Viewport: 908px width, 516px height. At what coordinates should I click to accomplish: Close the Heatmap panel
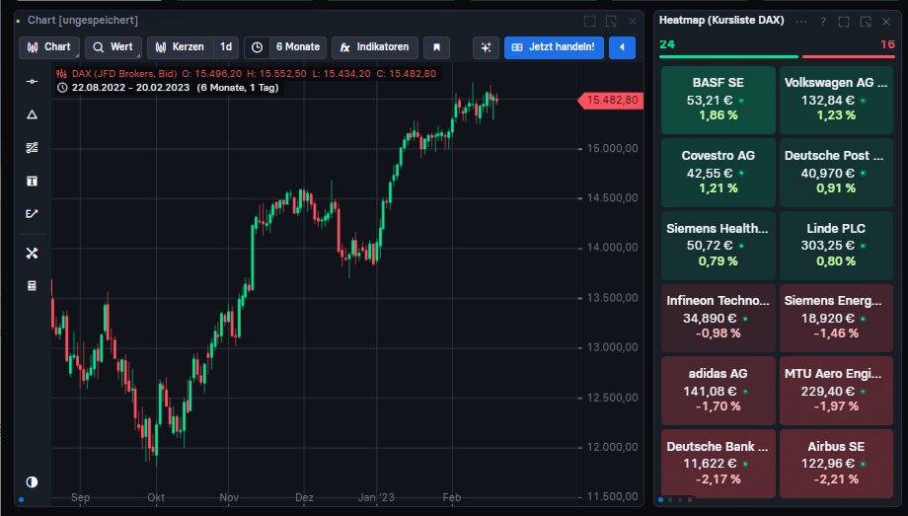click(x=886, y=22)
